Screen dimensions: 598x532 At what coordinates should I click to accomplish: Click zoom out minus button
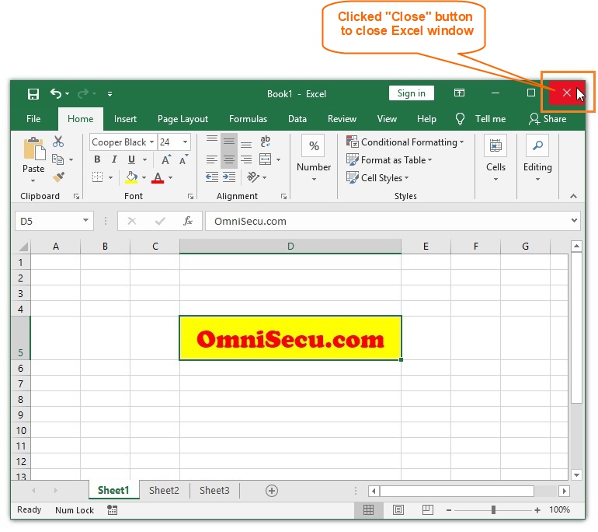coord(449,510)
